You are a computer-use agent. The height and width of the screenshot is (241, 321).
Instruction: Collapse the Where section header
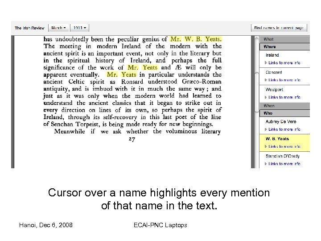284,47
